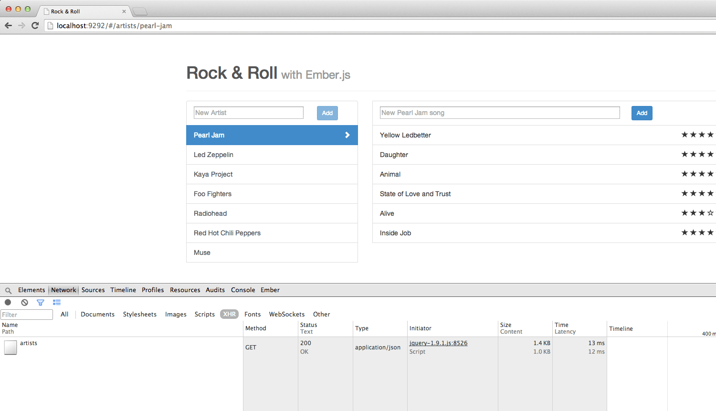Click the New Pearl Jam song field
716x411 pixels.
(499, 113)
